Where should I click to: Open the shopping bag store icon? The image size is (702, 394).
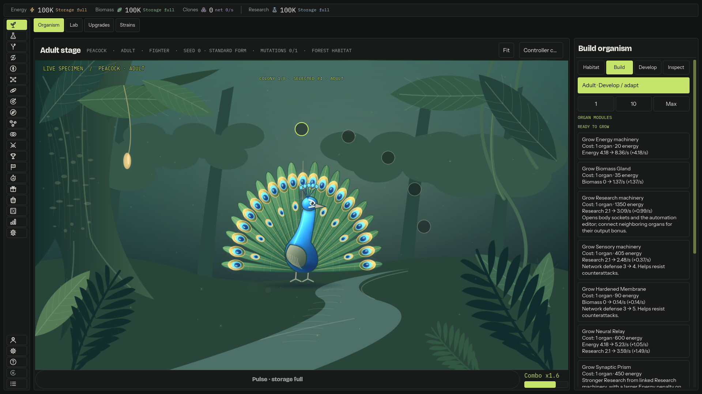point(16,200)
